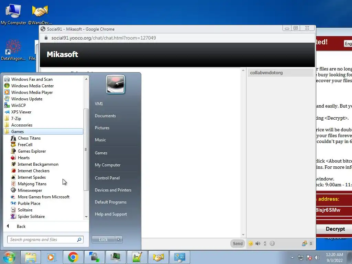The width and height of the screenshot is (352, 264).
Task: Click Search programs and files box
Action: (45, 240)
